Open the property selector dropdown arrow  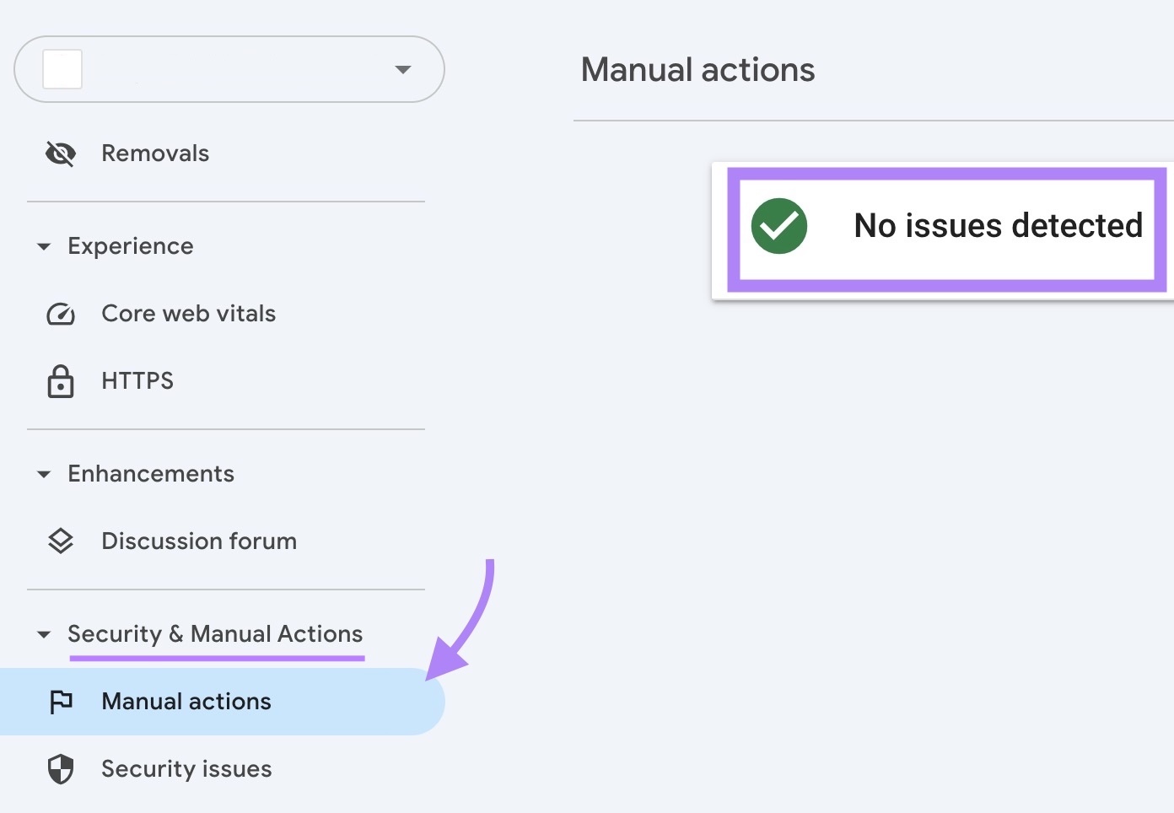pos(403,70)
